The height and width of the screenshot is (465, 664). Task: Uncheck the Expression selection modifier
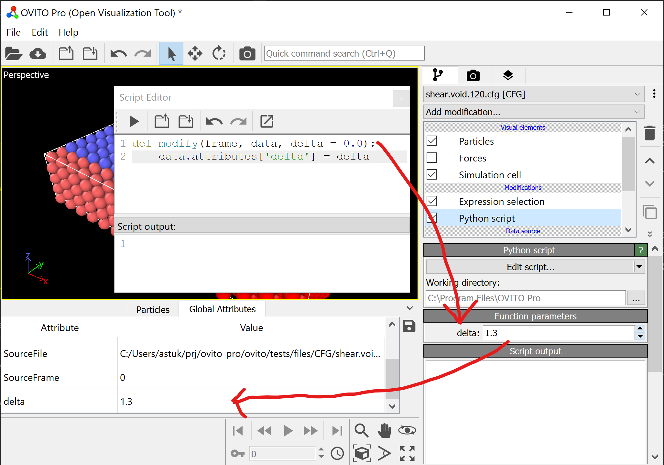[432, 201]
